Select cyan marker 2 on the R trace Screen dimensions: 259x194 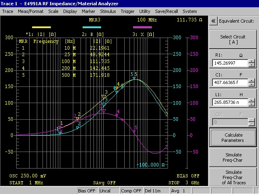77,128
